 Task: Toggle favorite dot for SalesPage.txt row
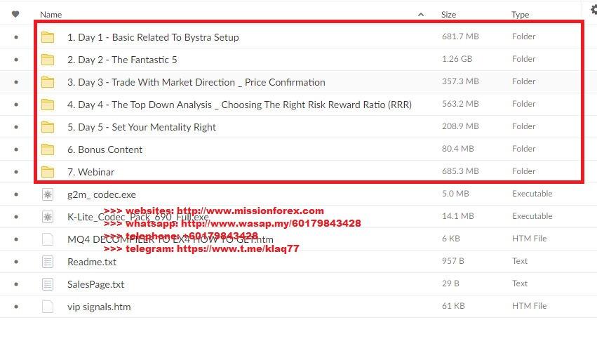point(16,284)
